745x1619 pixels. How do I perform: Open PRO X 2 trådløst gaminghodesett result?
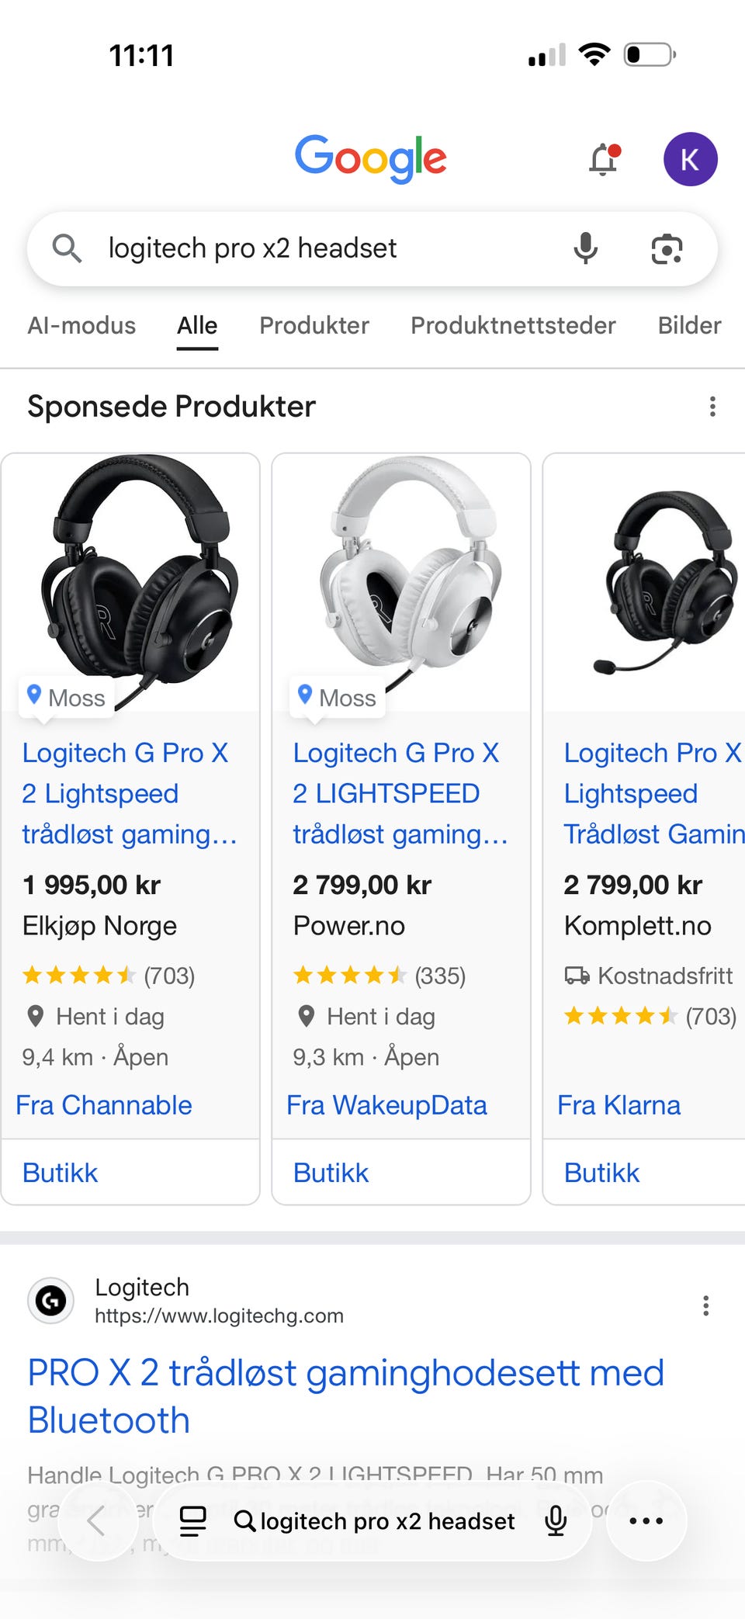click(346, 1396)
